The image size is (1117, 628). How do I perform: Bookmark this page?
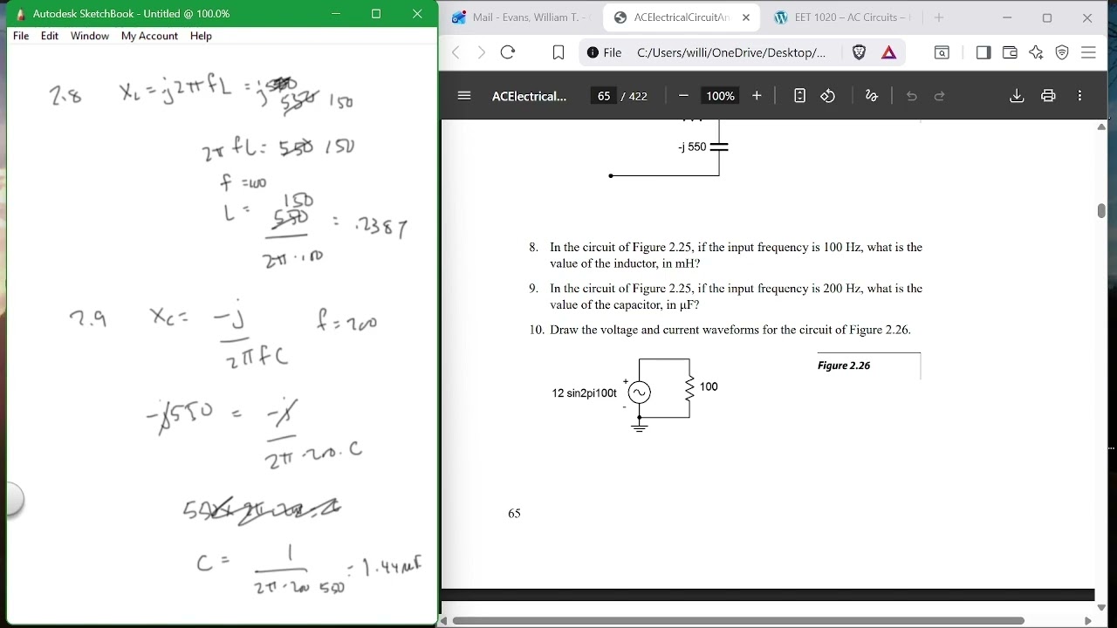pos(558,52)
